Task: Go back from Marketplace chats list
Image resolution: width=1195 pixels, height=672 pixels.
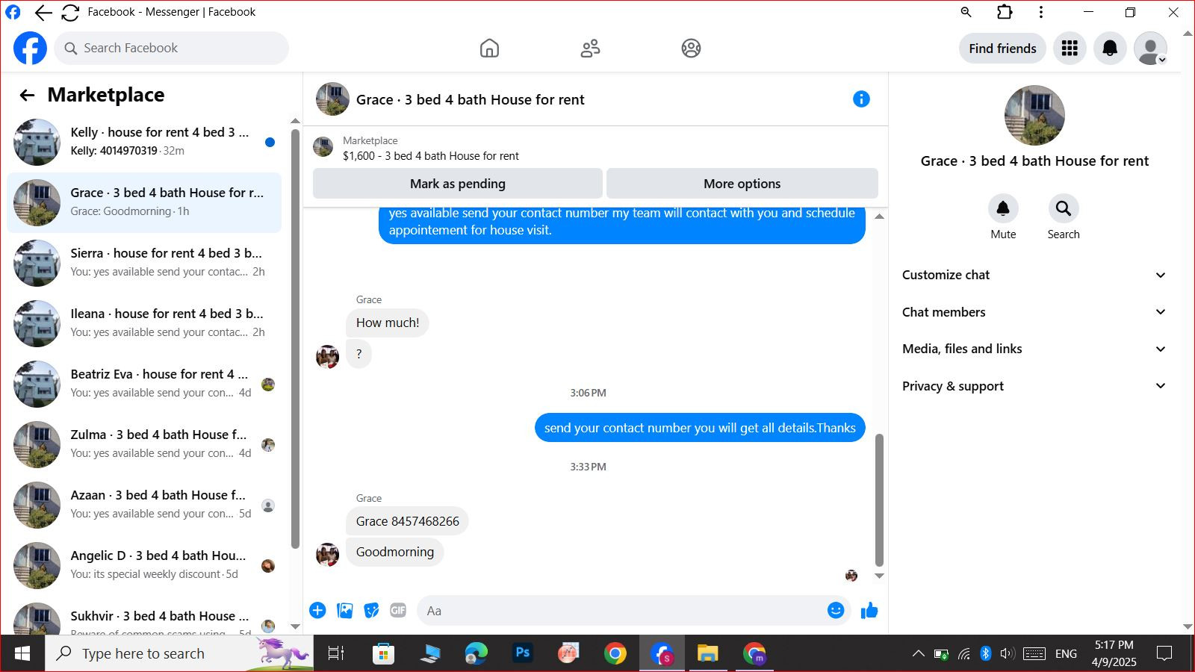Action: tap(27, 95)
